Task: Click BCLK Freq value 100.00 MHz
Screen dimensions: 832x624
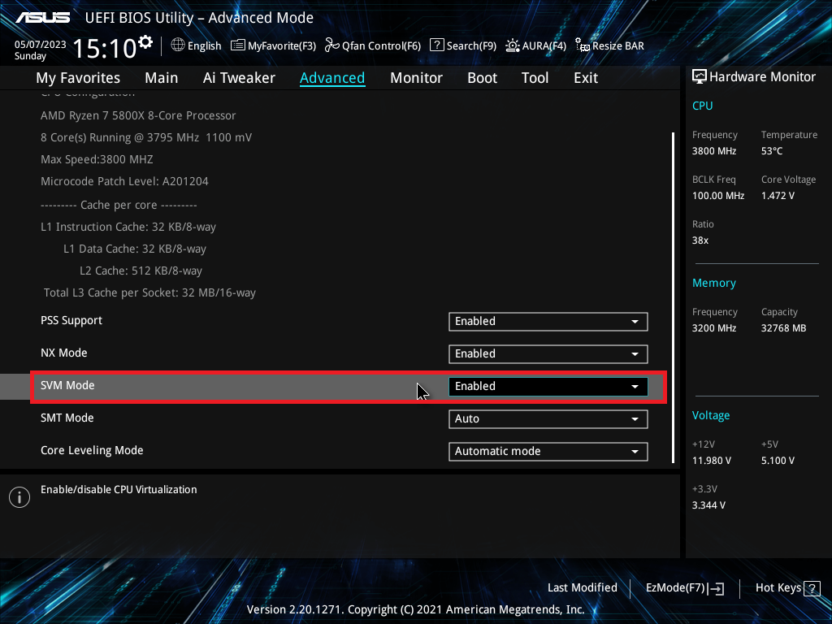Action: pos(718,196)
